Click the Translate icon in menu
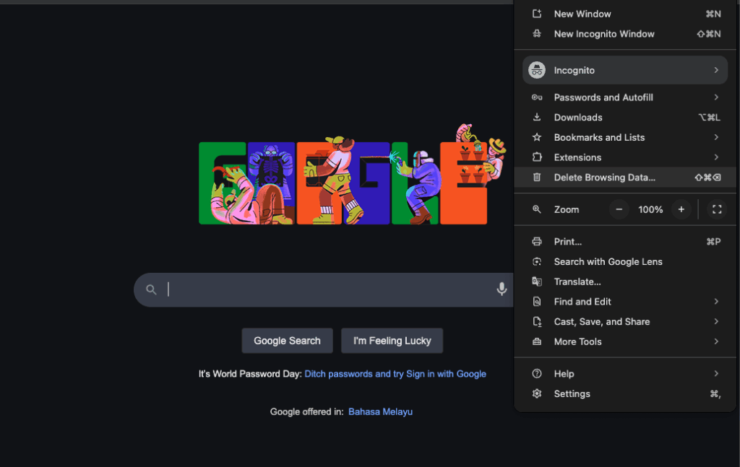Screen dimensions: 740x467 point(537,281)
